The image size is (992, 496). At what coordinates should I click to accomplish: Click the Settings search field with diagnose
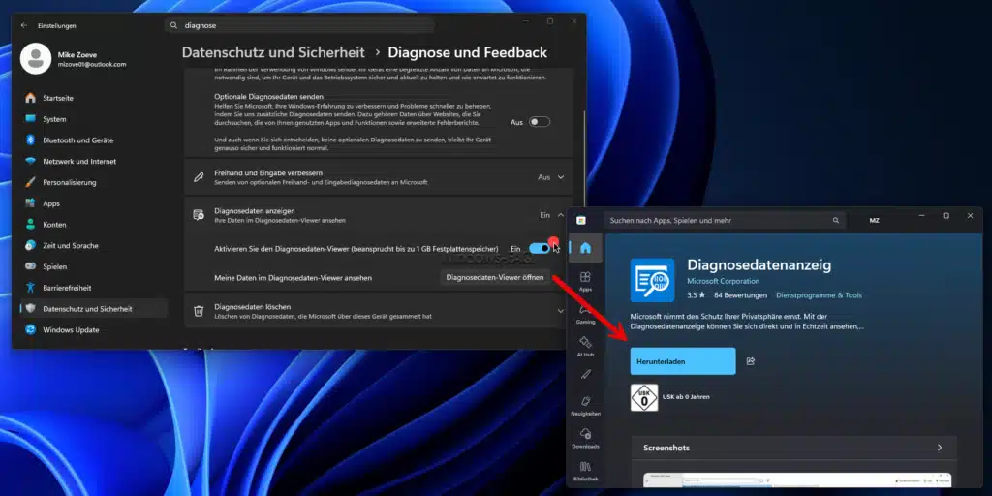(300, 25)
